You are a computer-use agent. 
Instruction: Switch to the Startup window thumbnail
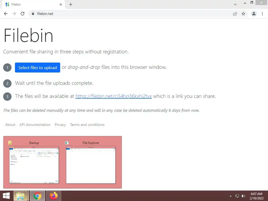pos(34,165)
